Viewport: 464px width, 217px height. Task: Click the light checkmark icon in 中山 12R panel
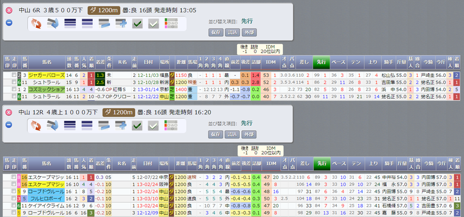[x=153, y=125]
